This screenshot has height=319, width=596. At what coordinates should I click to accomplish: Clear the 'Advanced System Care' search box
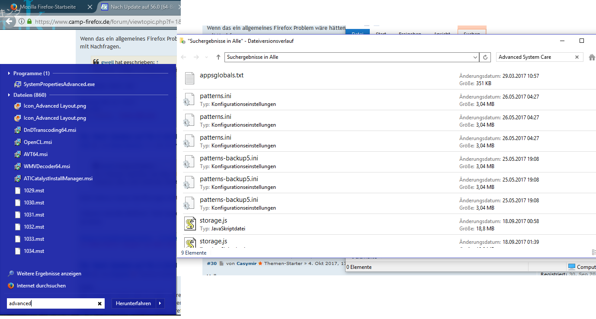[x=577, y=57]
